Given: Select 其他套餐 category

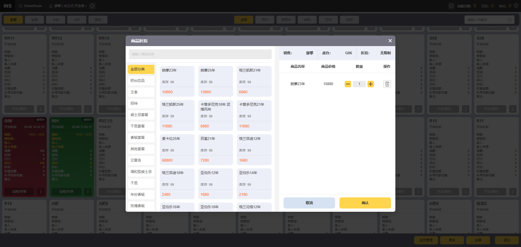Looking at the screenshot, I should [x=141, y=149].
